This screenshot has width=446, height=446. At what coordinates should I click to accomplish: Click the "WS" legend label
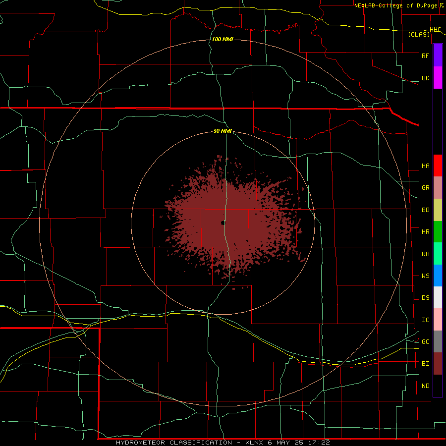pos(425,276)
